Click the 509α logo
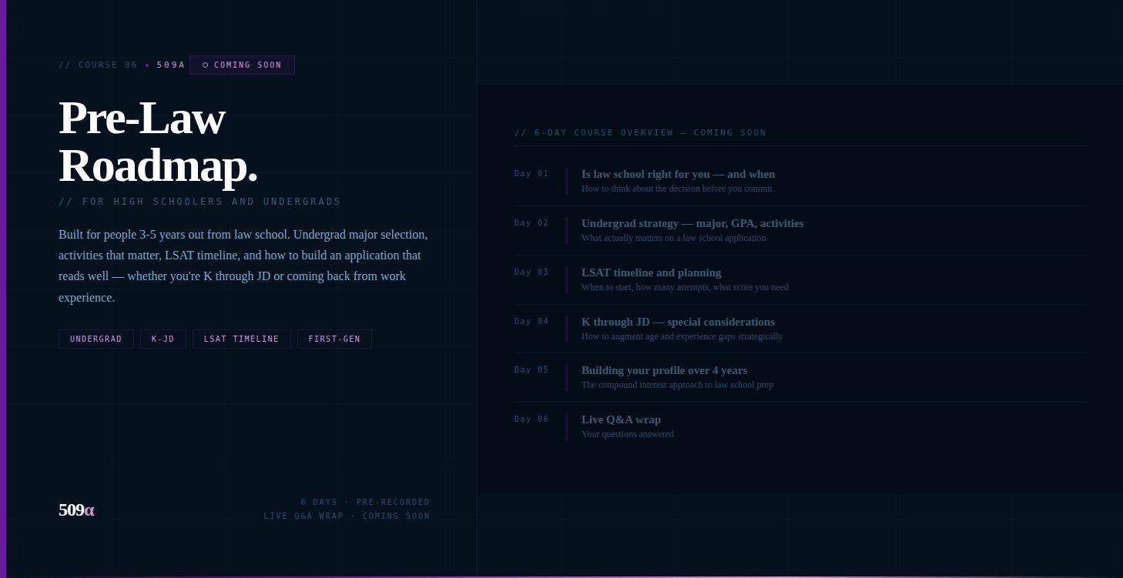 76,510
